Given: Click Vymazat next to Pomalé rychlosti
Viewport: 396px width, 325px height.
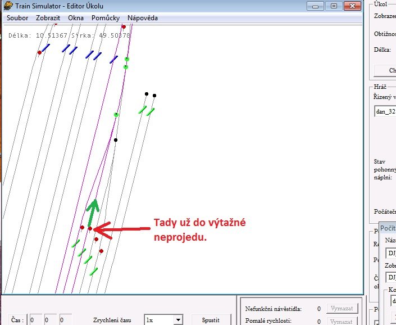Looking at the screenshot, I should tap(342, 322).
